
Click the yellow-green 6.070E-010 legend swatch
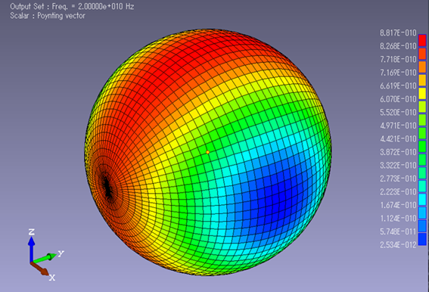click(x=422, y=107)
